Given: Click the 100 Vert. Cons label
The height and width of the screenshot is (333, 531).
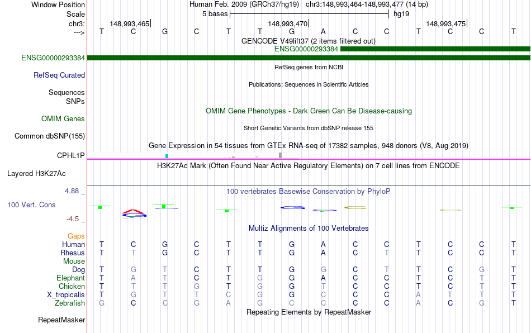Looking at the screenshot, I should click(31, 204).
